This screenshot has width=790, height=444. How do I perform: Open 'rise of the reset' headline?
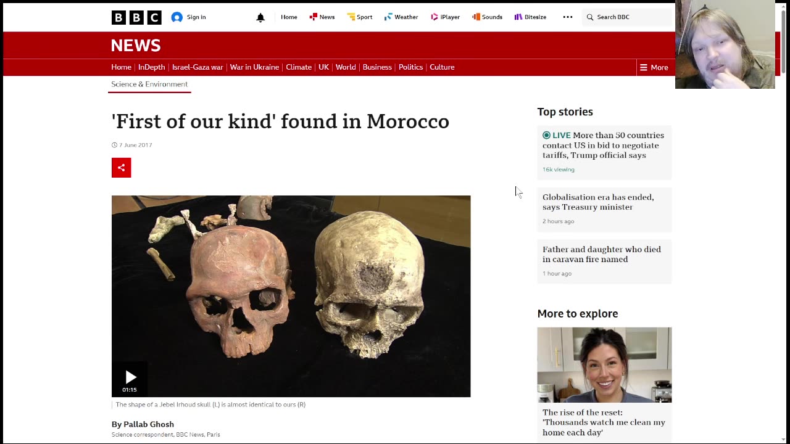click(x=604, y=422)
